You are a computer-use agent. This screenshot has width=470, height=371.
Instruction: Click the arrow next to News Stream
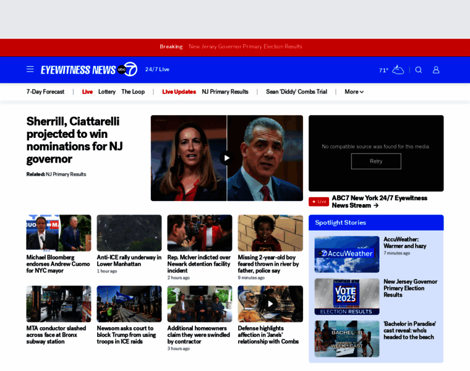coord(376,205)
